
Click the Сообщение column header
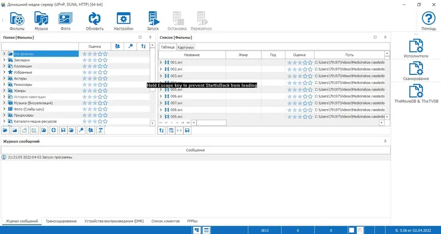(x=196, y=150)
